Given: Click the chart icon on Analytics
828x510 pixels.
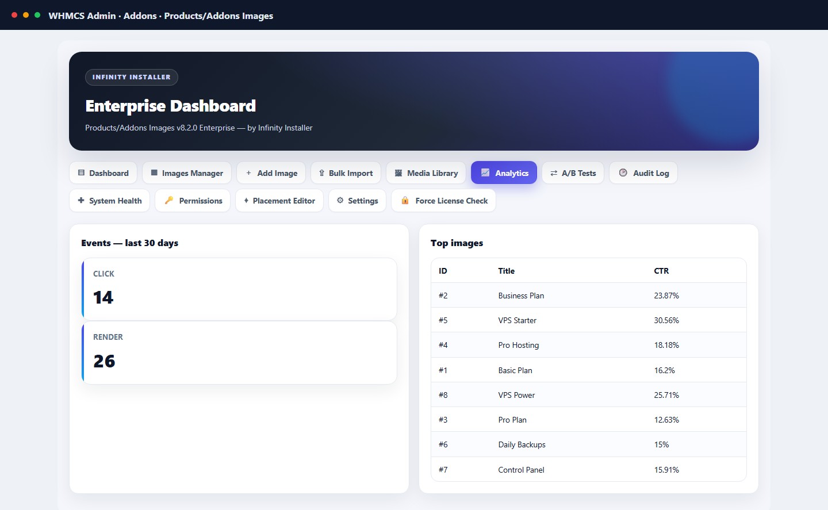Looking at the screenshot, I should click(485, 173).
